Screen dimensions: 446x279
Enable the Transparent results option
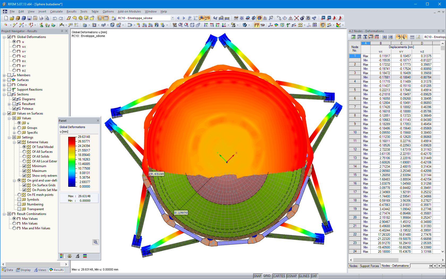20,209
